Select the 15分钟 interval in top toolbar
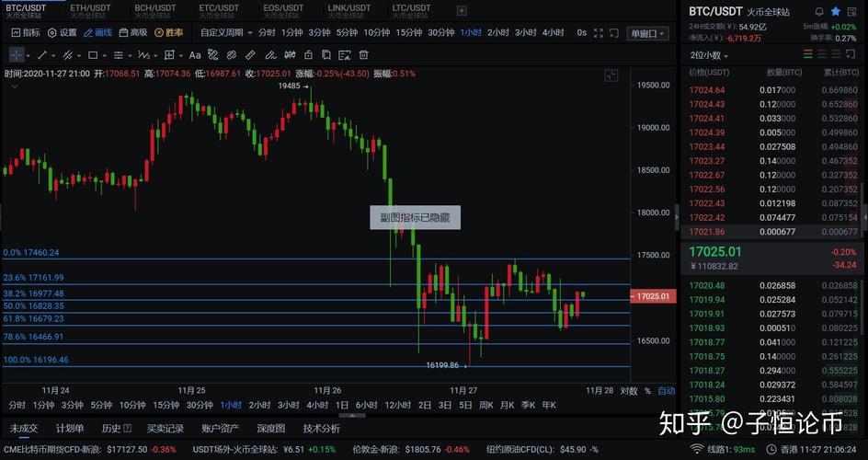This screenshot has height=460, width=868. pos(408,32)
